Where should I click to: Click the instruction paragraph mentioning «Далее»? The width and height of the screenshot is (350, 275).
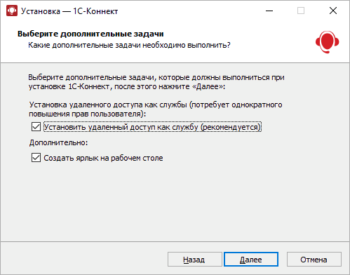(156, 82)
